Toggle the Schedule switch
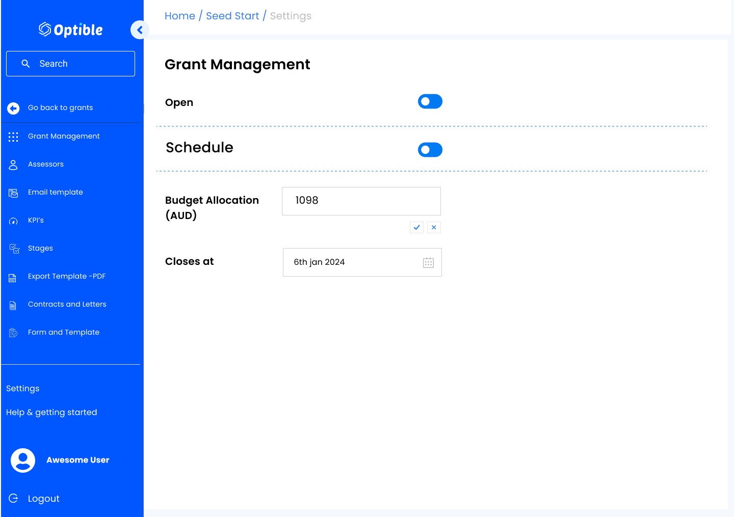This screenshot has height=517, width=734. click(430, 150)
